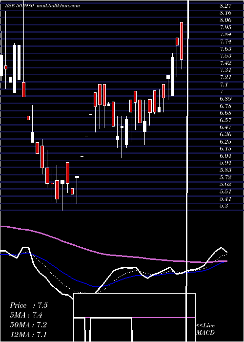Pick the 7.63 value on price axis

225,49
